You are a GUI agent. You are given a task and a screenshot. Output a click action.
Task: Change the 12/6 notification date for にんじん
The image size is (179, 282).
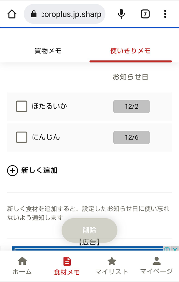pyautogui.click(x=131, y=137)
